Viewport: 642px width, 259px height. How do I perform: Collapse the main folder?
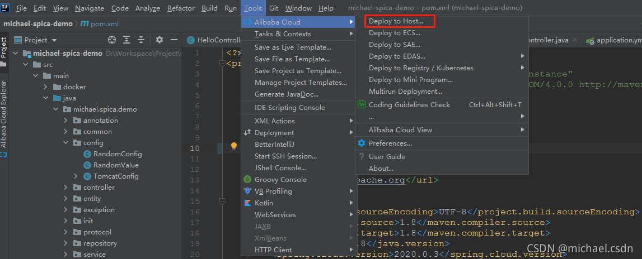click(36, 76)
